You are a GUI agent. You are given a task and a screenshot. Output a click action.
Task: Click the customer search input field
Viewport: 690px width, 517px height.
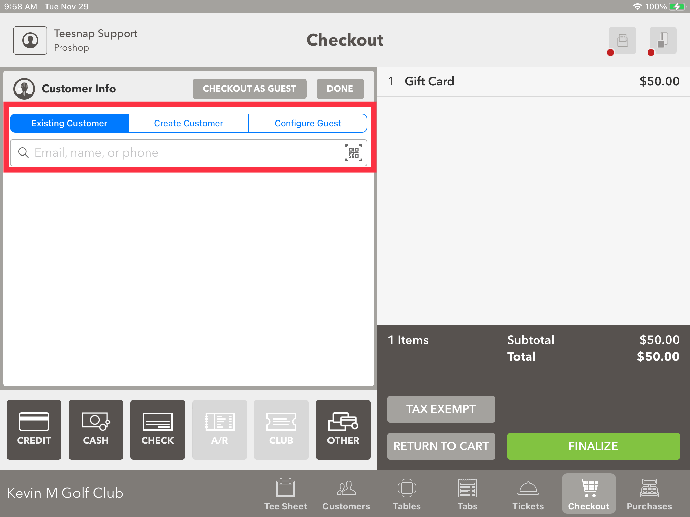pyautogui.click(x=182, y=153)
